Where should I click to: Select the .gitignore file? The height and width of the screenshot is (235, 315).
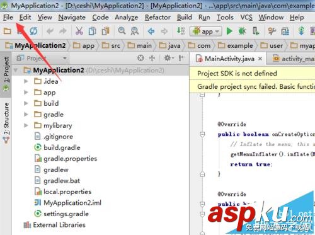[x=54, y=137]
